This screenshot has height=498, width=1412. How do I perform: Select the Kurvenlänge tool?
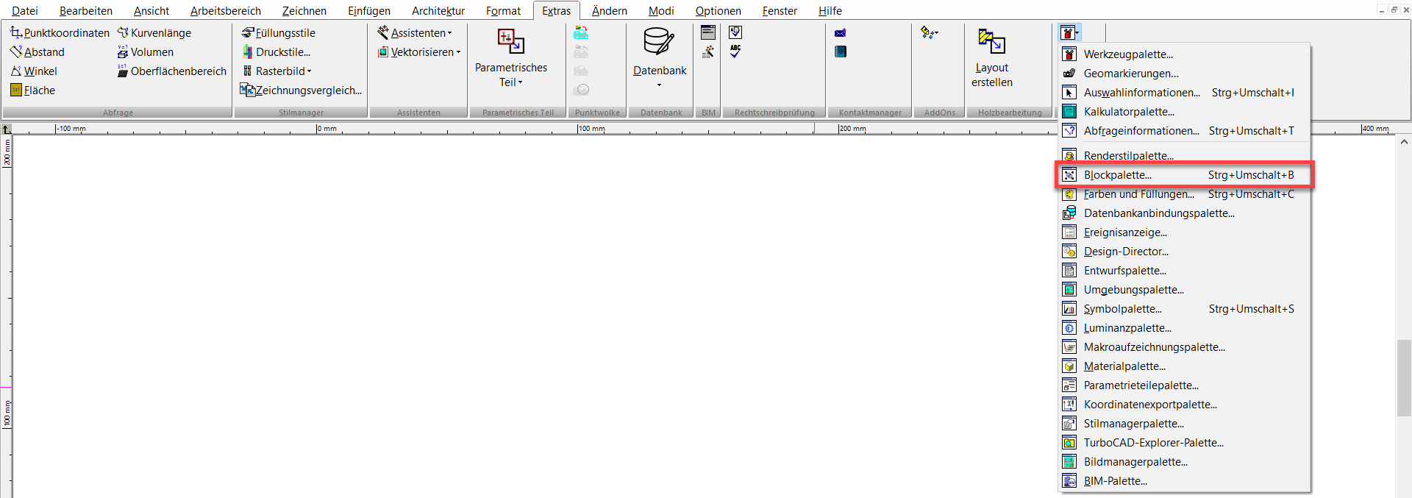pyautogui.click(x=154, y=33)
